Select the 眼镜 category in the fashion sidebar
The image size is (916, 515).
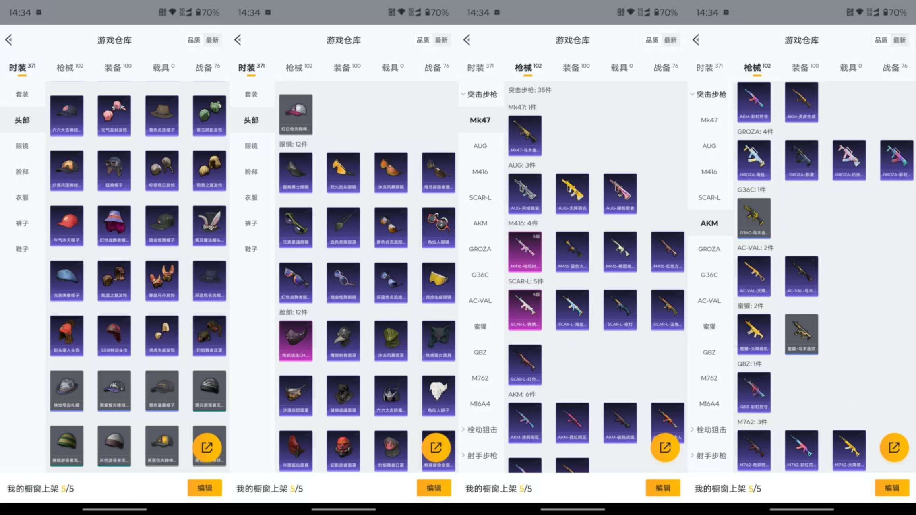(x=22, y=146)
